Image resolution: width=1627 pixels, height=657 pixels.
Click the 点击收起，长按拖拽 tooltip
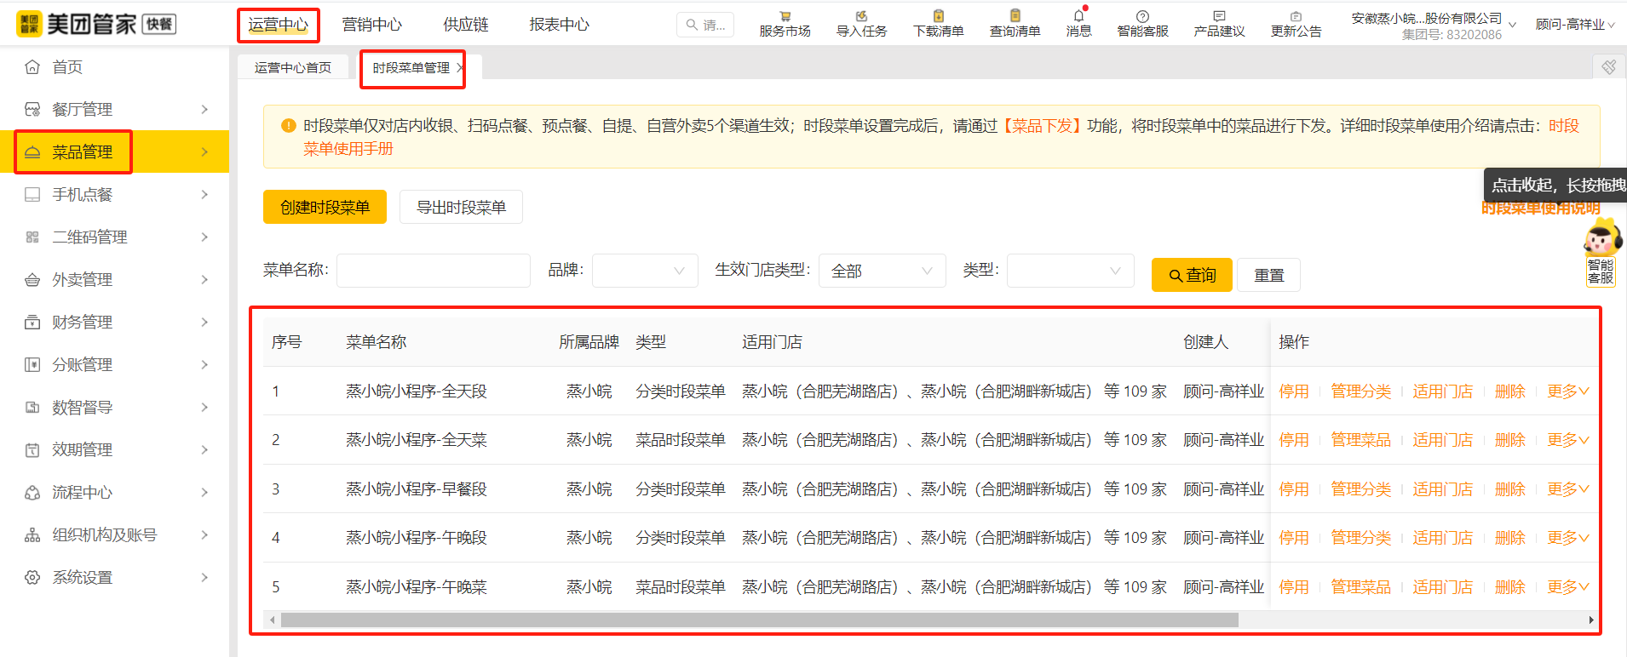(x=1555, y=185)
